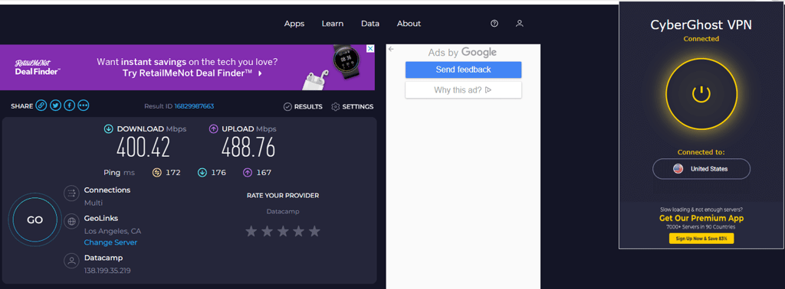Rate provider two stars

coord(267,231)
